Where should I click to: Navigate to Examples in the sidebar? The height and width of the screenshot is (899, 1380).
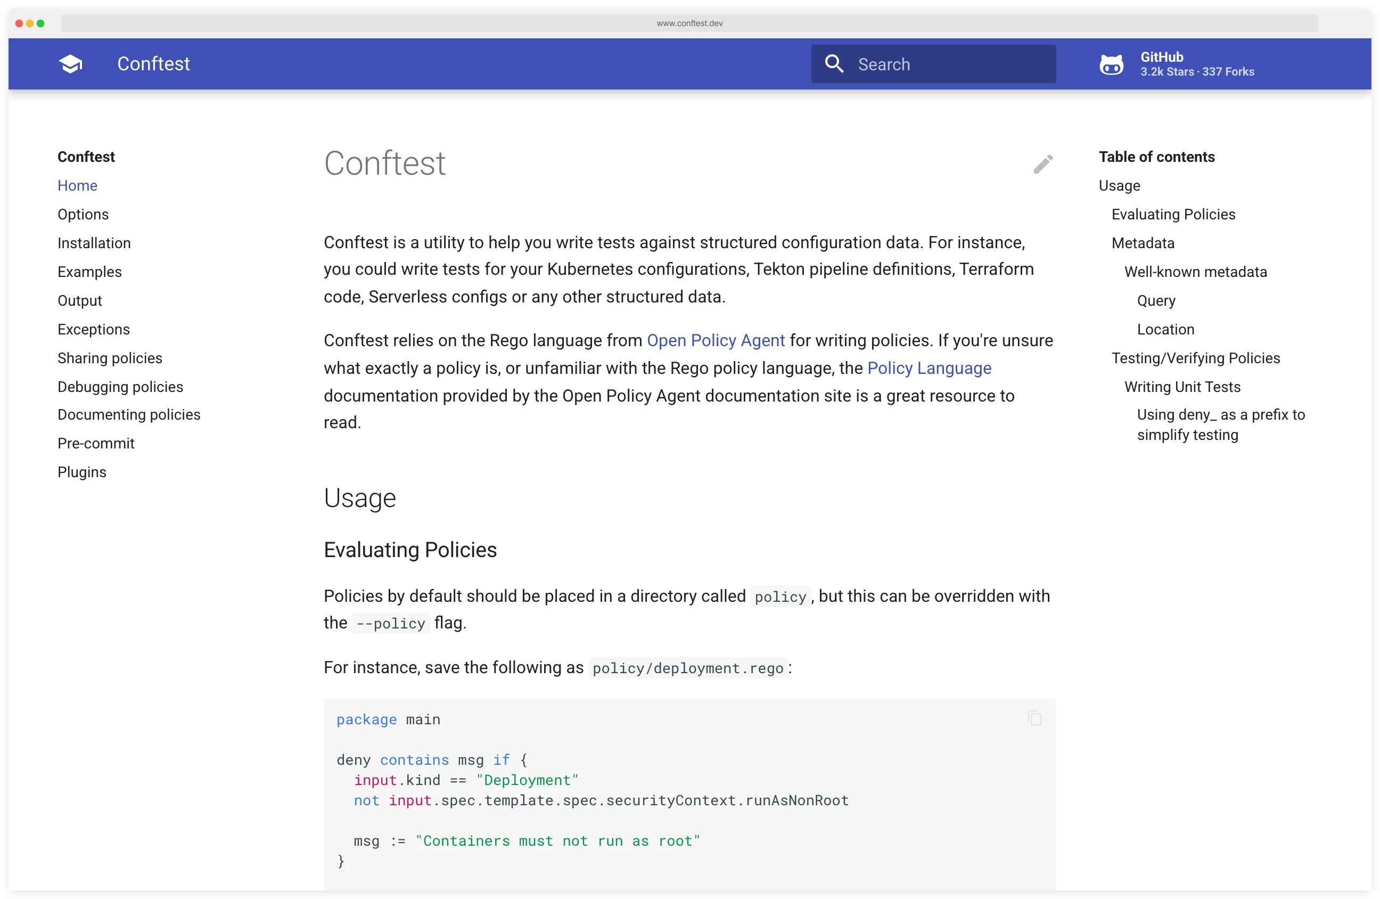[x=89, y=272]
